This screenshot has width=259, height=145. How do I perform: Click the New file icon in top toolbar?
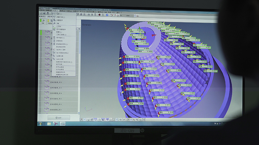tap(41, 13)
